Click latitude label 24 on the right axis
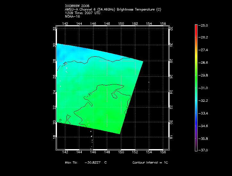 pyautogui.click(x=171, y=92)
